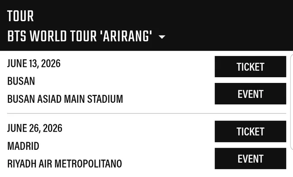
Task: Open TICKET for the Madrid show
Action: [x=250, y=132]
